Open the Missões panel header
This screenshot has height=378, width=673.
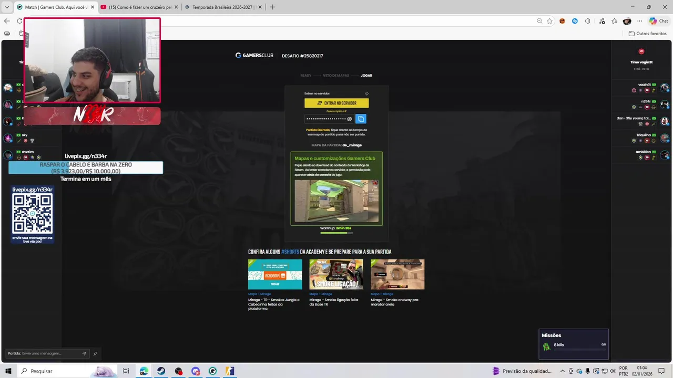[x=551, y=335]
